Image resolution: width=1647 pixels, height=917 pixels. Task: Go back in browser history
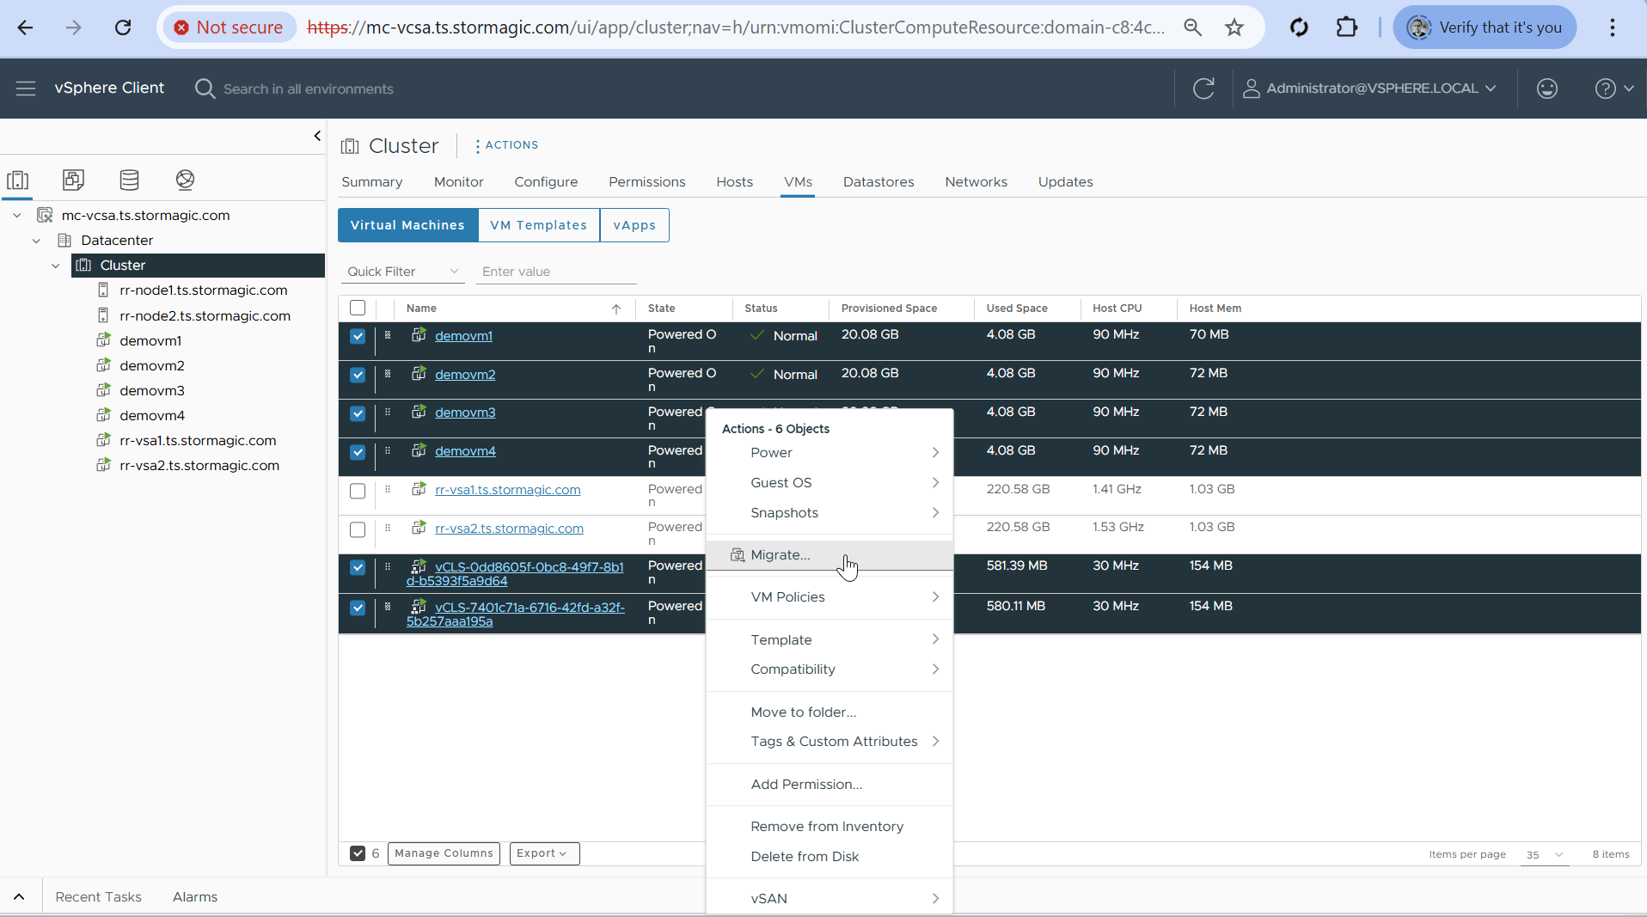25,28
